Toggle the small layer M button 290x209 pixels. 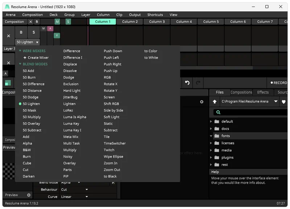(x=43, y=29)
